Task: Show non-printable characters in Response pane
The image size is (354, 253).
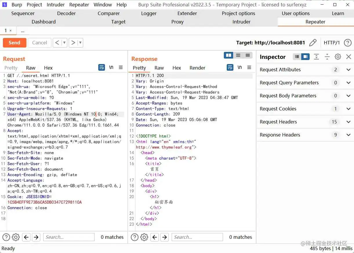Action: pos(239,68)
